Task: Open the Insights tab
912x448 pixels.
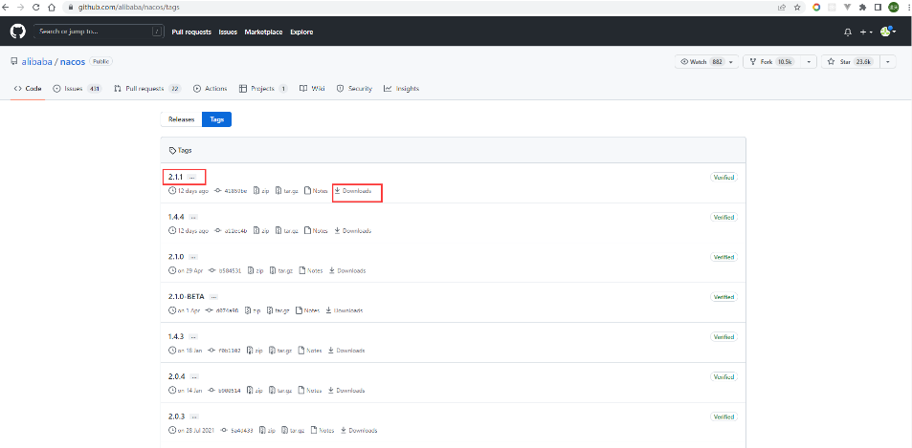Action: coord(401,89)
